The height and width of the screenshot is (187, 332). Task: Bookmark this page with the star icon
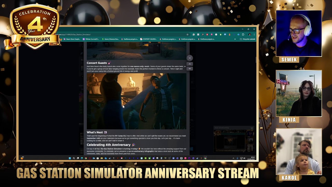coord(187,35)
